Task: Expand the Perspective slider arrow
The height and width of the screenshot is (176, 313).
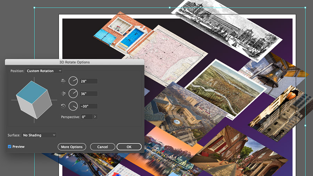Action: pyautogui.click(x=95, y=117)
